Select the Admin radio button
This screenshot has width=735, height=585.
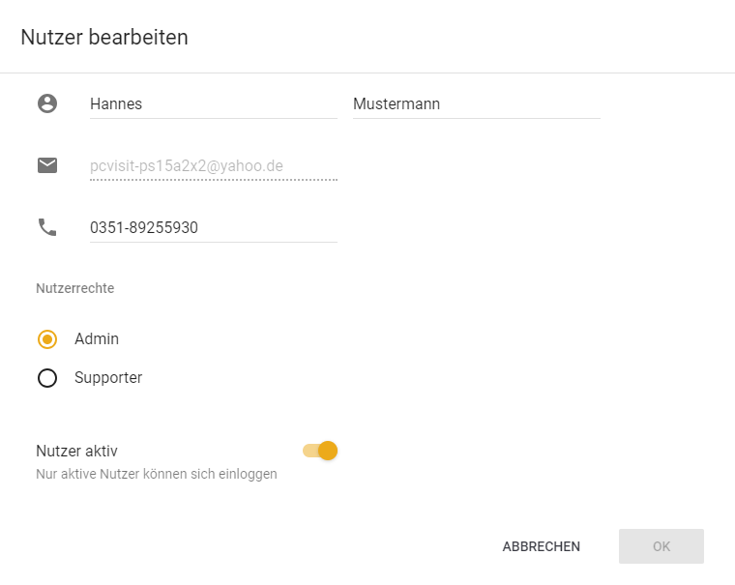pos(47,339)
